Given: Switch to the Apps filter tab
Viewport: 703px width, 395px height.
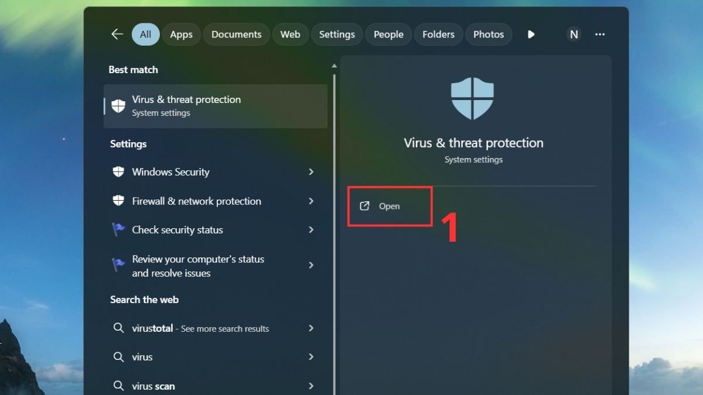Looking at the screenshot, I should pyautogui.click(x=181, y=34).
